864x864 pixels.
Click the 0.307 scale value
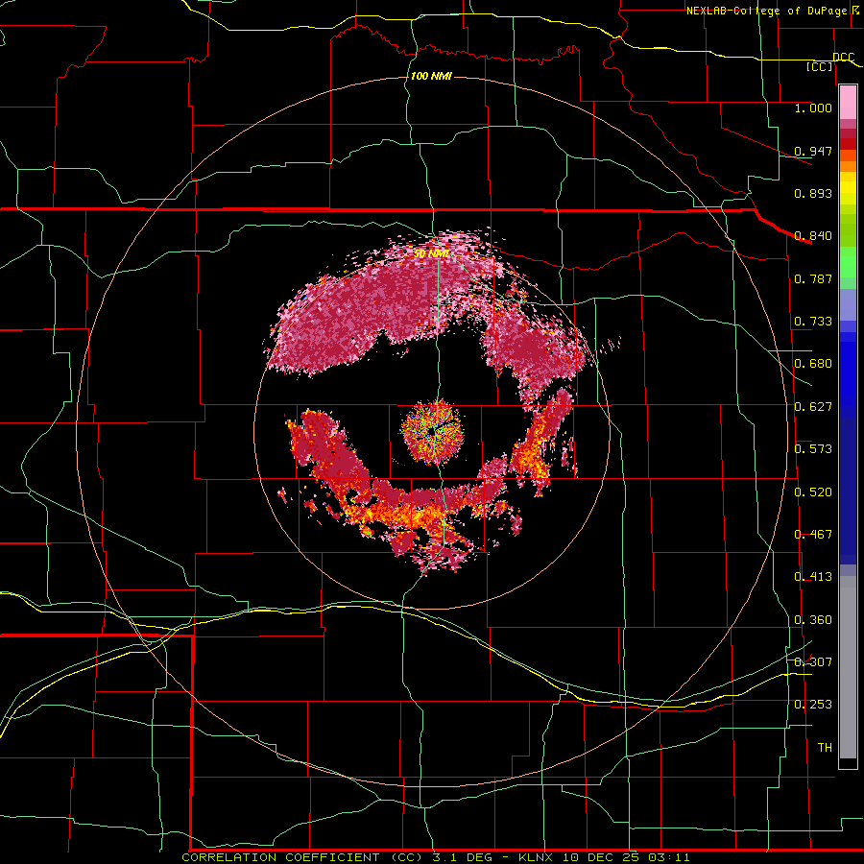point(813,662)
